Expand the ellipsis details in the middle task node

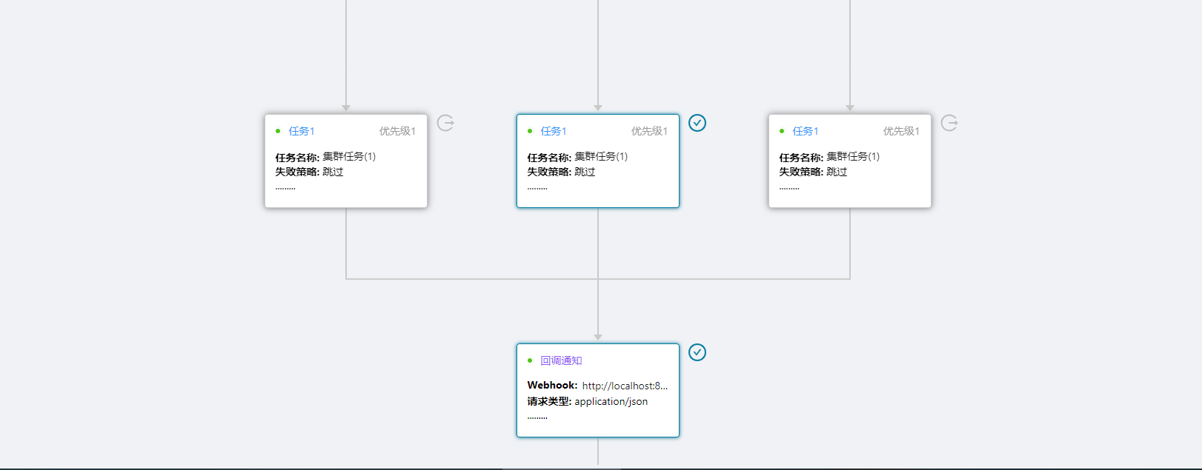[537, 189]
